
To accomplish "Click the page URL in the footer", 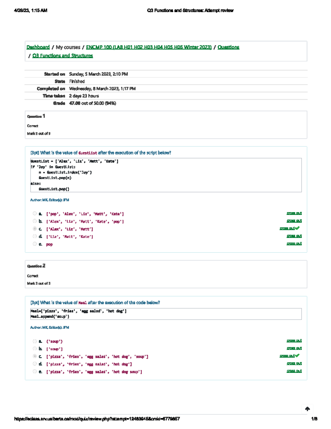I will (x=97, y=419).
